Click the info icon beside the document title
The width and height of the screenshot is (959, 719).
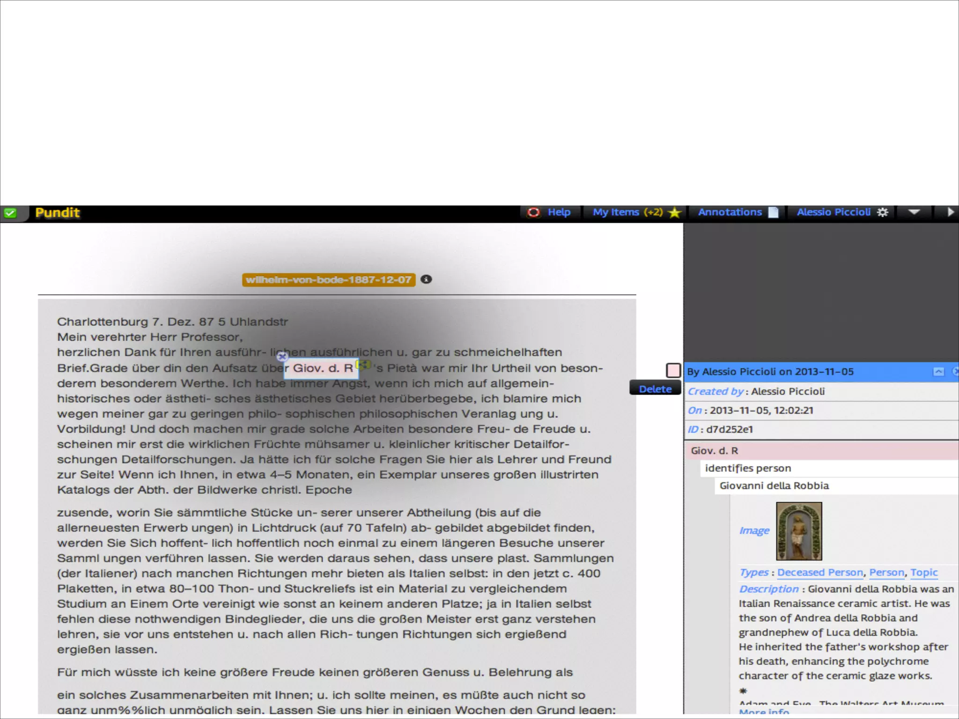pos(426,279)
